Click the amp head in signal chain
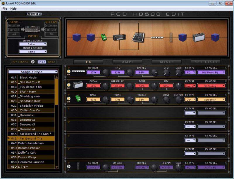The width and height of the screenshot is (234, 179). click(x=119, y=37)
